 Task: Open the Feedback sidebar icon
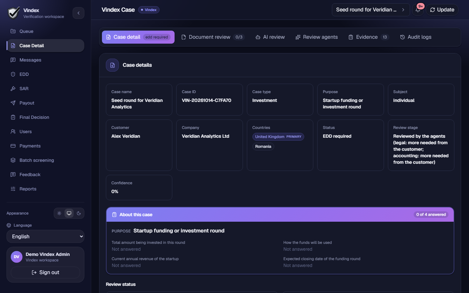tap(13, 174)
